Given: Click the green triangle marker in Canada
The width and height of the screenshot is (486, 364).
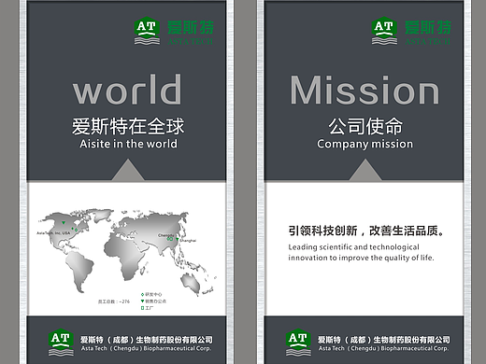Looking at the screenshot, I should 64,223.
